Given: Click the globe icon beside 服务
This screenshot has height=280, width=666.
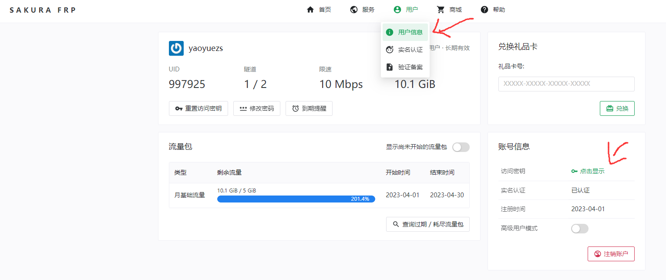Looking at the screenshot, I should 354,10.
